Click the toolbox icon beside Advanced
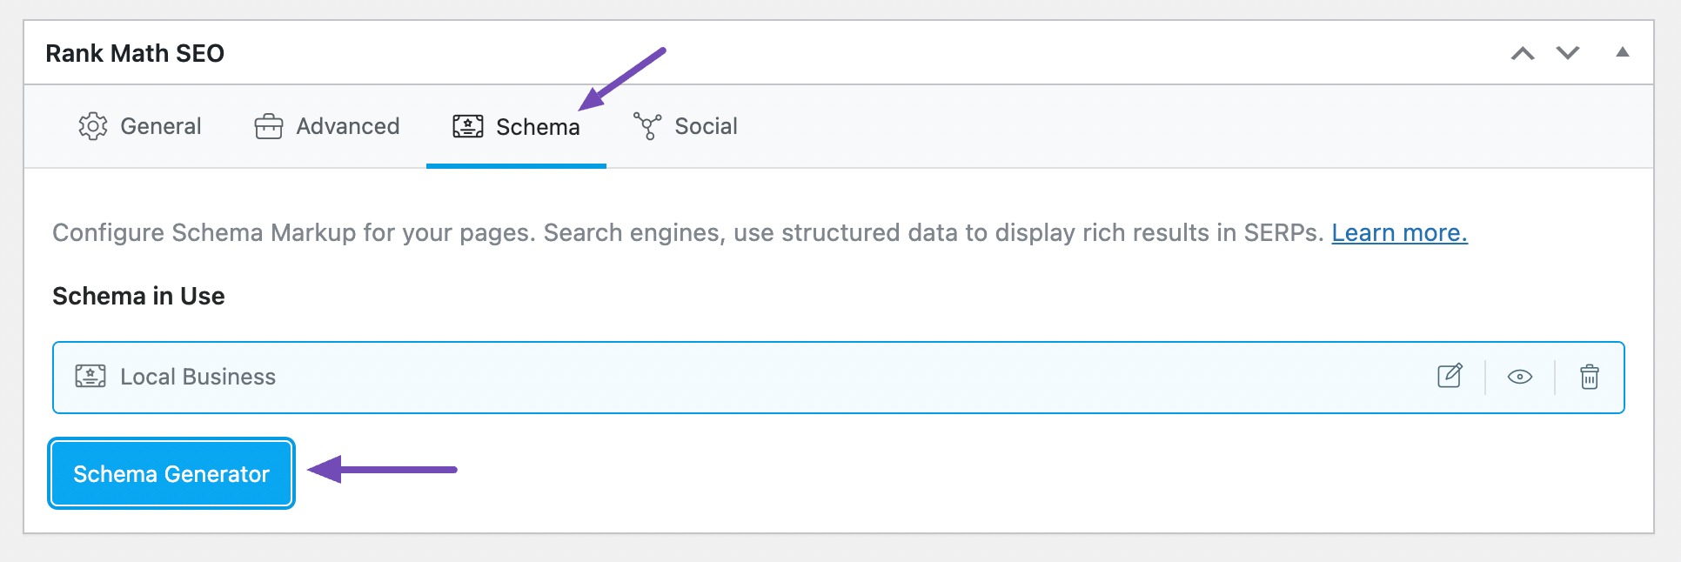This screenshot has width=1681, height=562. tap(268, 127)
